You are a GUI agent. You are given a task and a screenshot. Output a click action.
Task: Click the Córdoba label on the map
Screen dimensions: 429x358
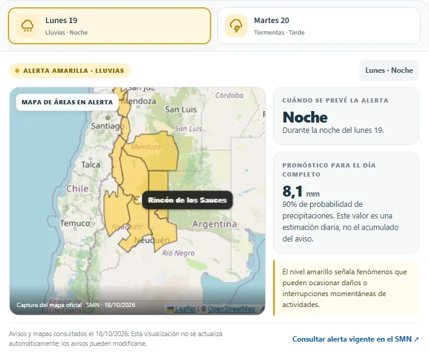(x=229, y=95)
